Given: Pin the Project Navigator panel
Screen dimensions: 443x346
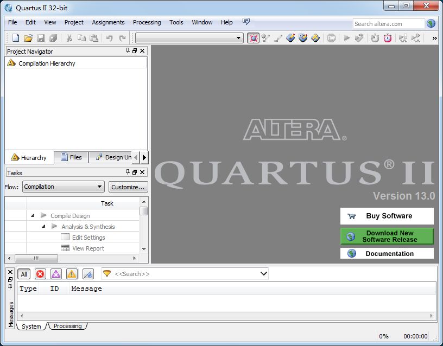Looking at the screenshot, I should tap(128, 50).
